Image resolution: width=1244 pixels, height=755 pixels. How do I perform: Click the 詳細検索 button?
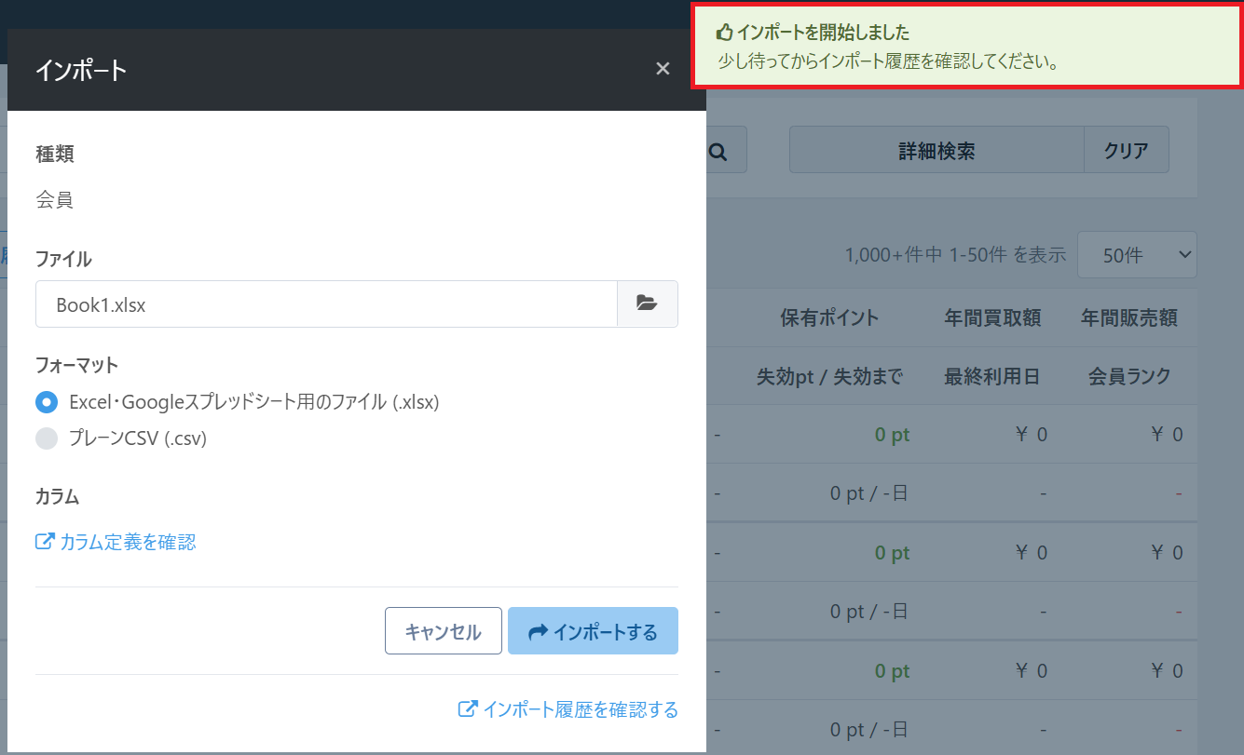(x=936, y=150)
